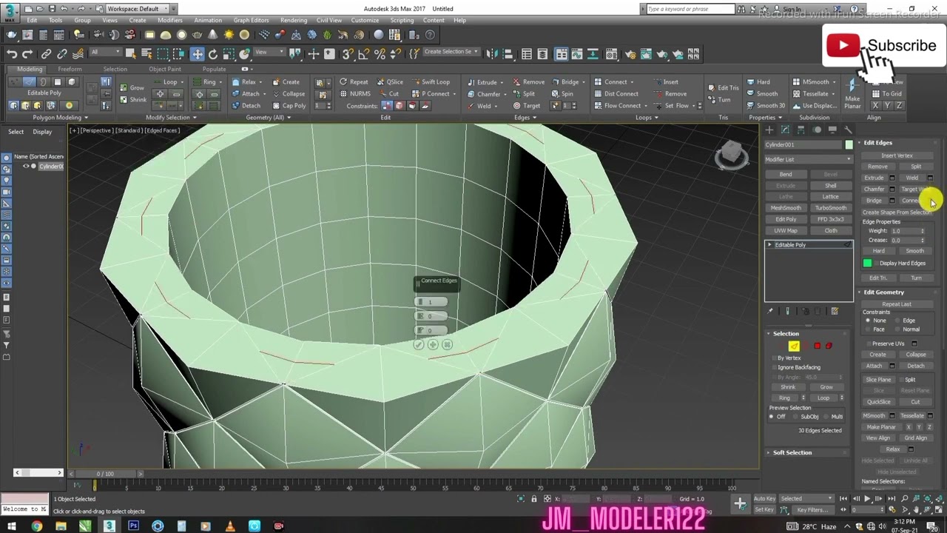
Task: Switch to the Freeform ribbon tab
Action: point(70,69)
